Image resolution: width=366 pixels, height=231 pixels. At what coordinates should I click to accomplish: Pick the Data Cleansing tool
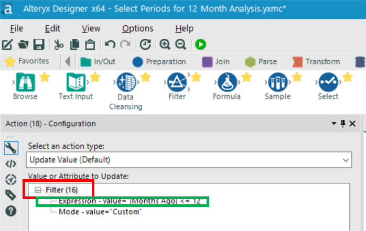click(x=125, y=83)
